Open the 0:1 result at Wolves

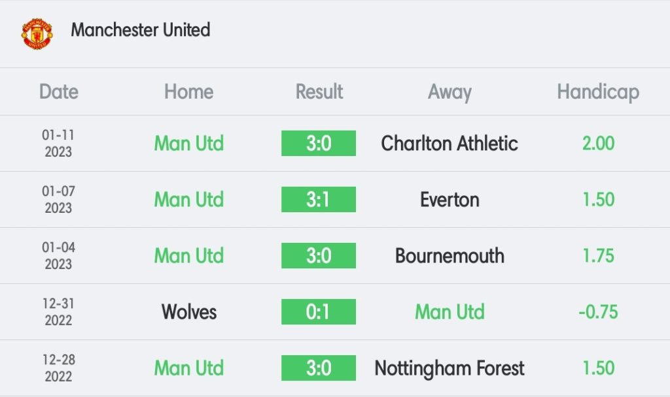pyautogui.click(x=319, y=311)
